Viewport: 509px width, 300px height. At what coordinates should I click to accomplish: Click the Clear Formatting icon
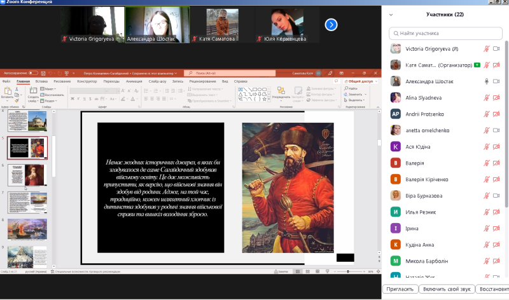click(x=136, y=91)
